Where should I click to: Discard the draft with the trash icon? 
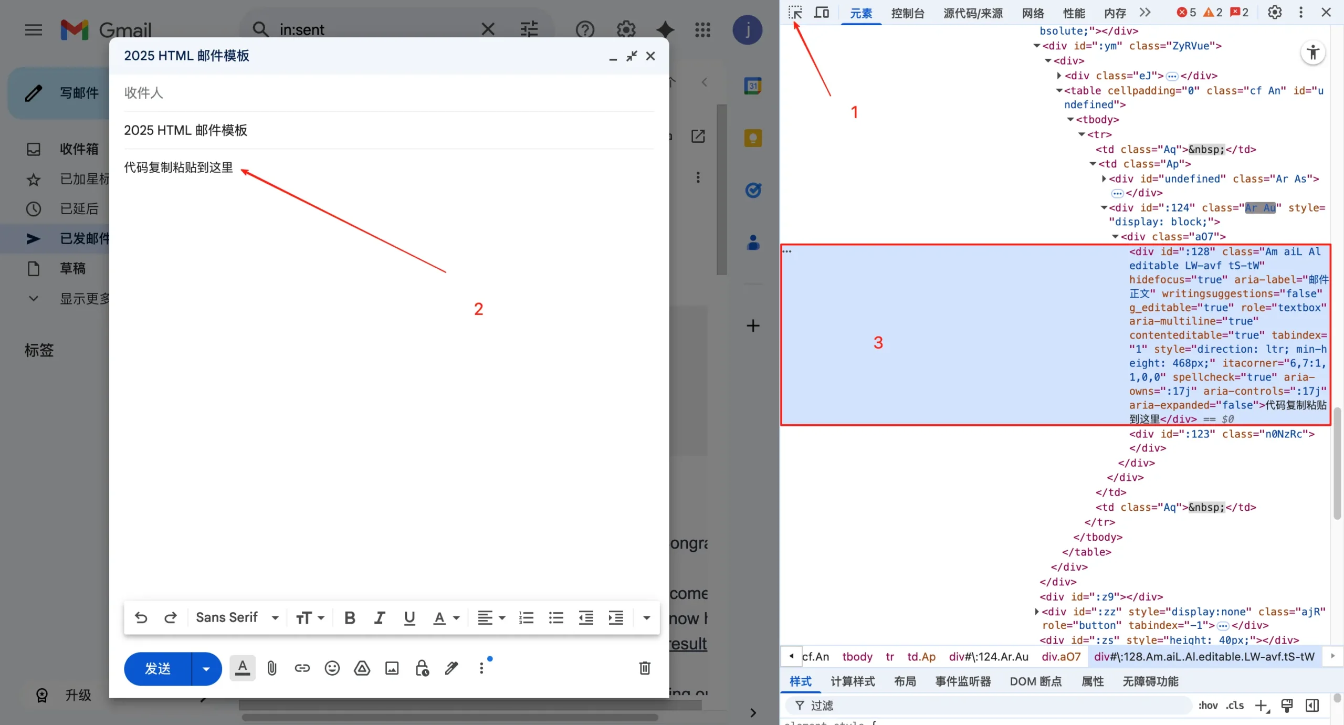[x=644, y=668]
